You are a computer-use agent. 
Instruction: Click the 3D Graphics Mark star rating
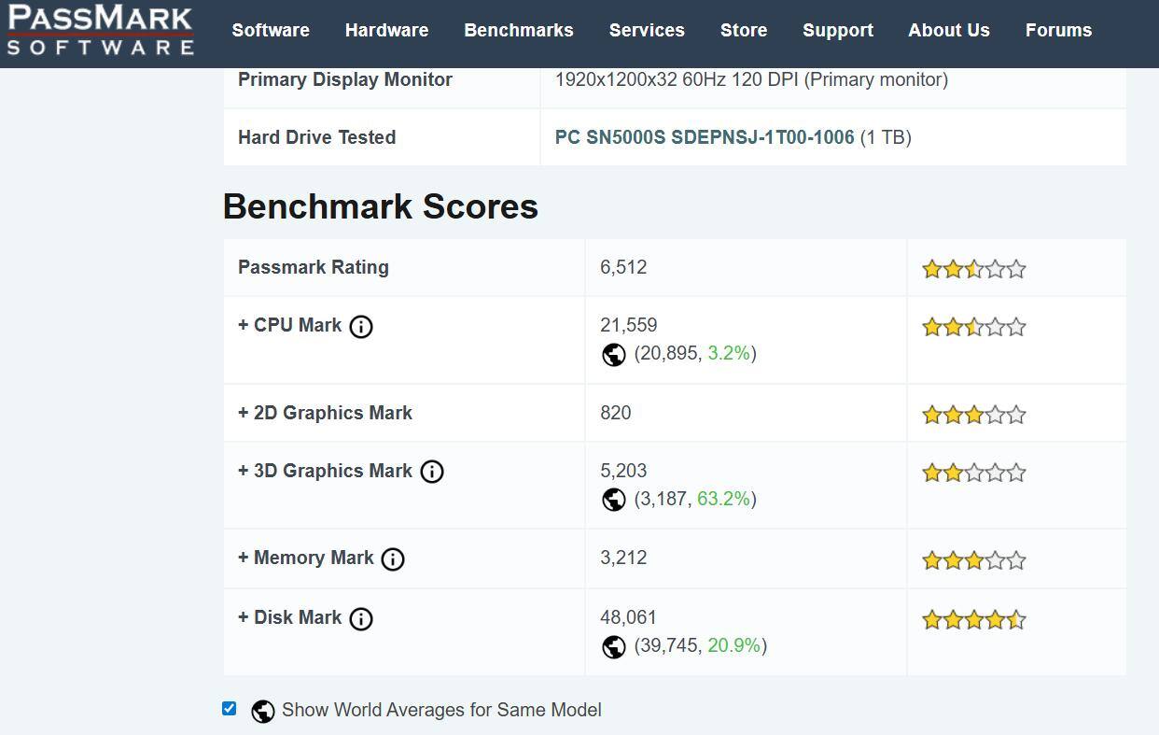(974, 473)
